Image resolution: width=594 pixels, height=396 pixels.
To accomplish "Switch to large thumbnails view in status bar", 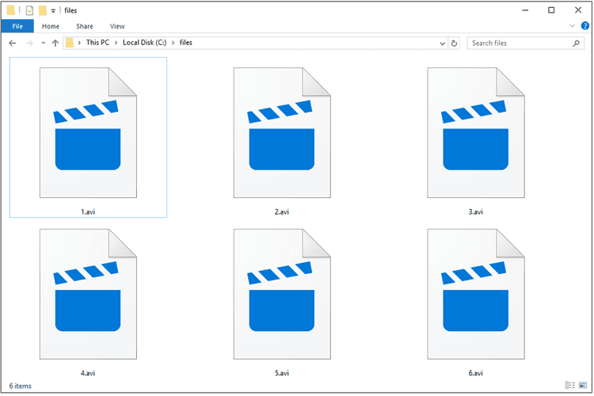I will (x=584, y=386).
